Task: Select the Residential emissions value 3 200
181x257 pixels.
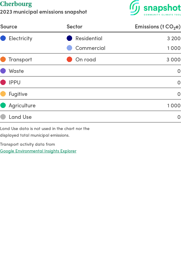Action: [173, 38]
